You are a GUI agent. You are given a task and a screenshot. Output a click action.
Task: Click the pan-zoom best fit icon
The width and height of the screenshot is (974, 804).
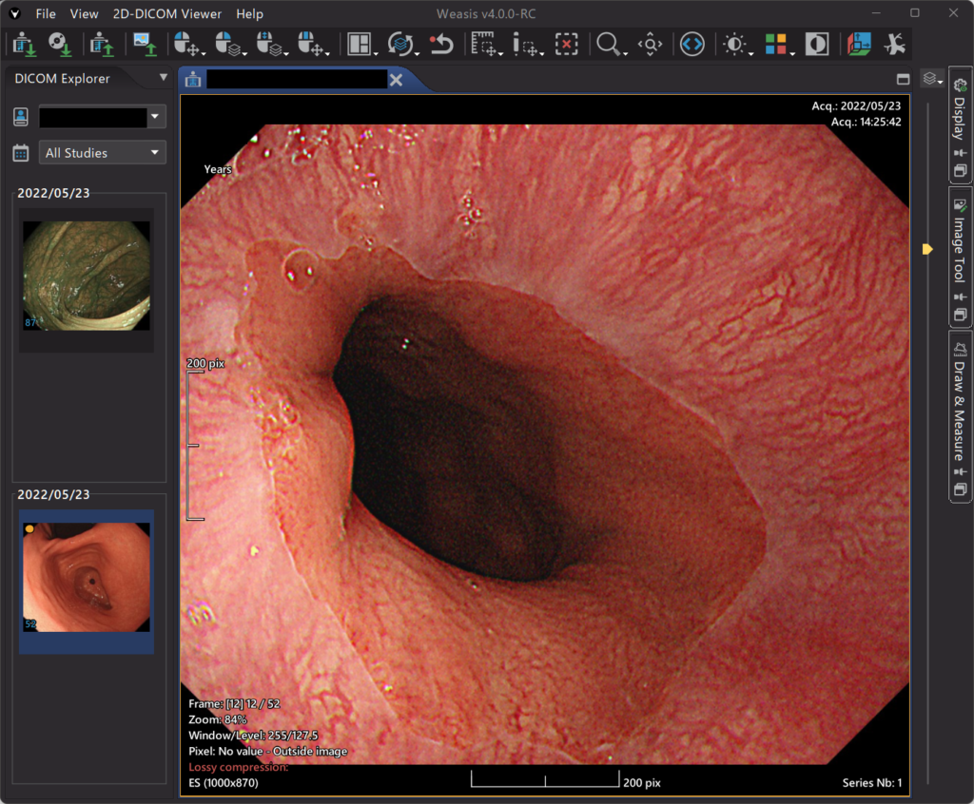(x=651, y=45)
